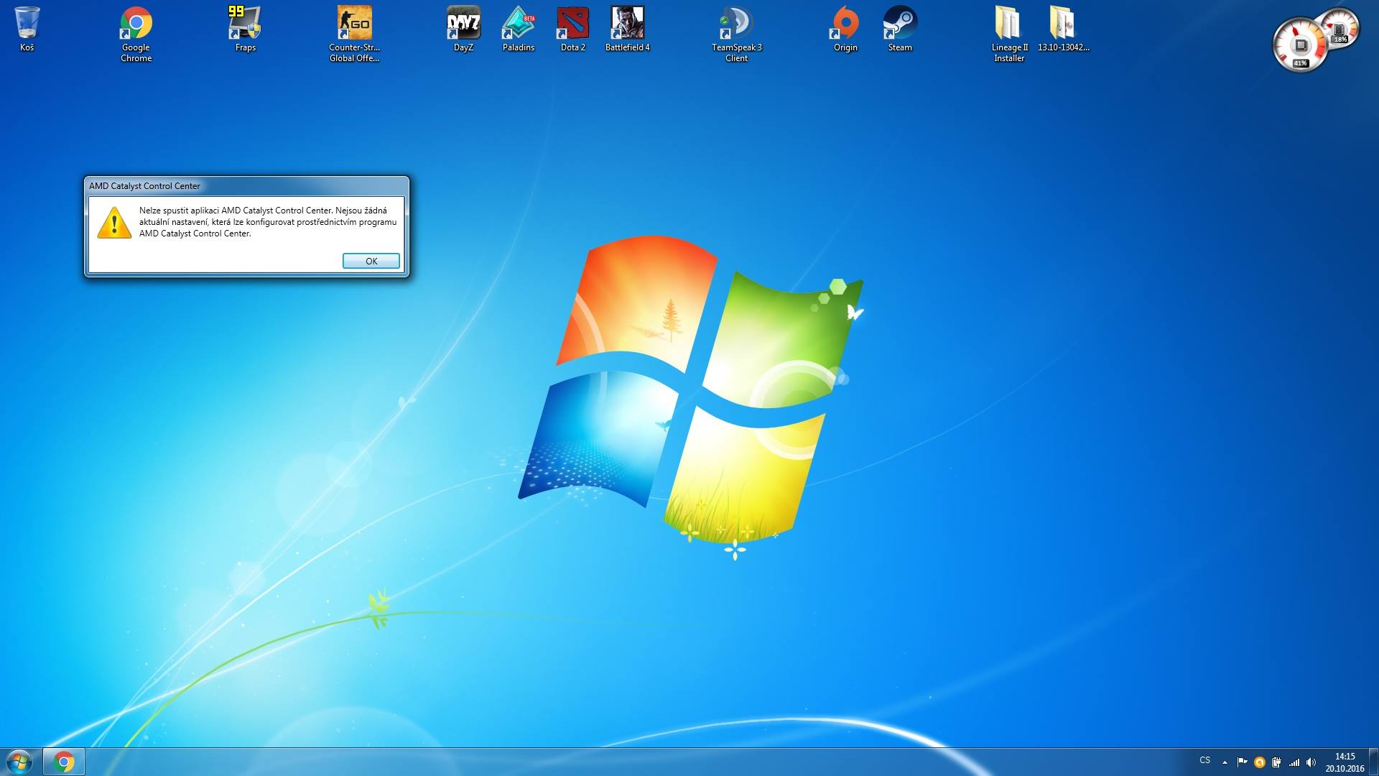Viewport: 1379px width, 776px height.
Task: Select the Fraps desktop shortcut
Action: [x=245, y=29]
